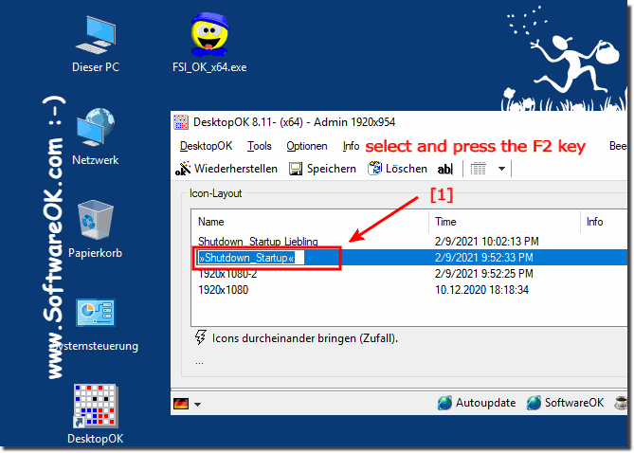The height and width of the screenshot is (453, 634).
Task: Open the Dieser PC desktop icon
Action: click(96, 44)
